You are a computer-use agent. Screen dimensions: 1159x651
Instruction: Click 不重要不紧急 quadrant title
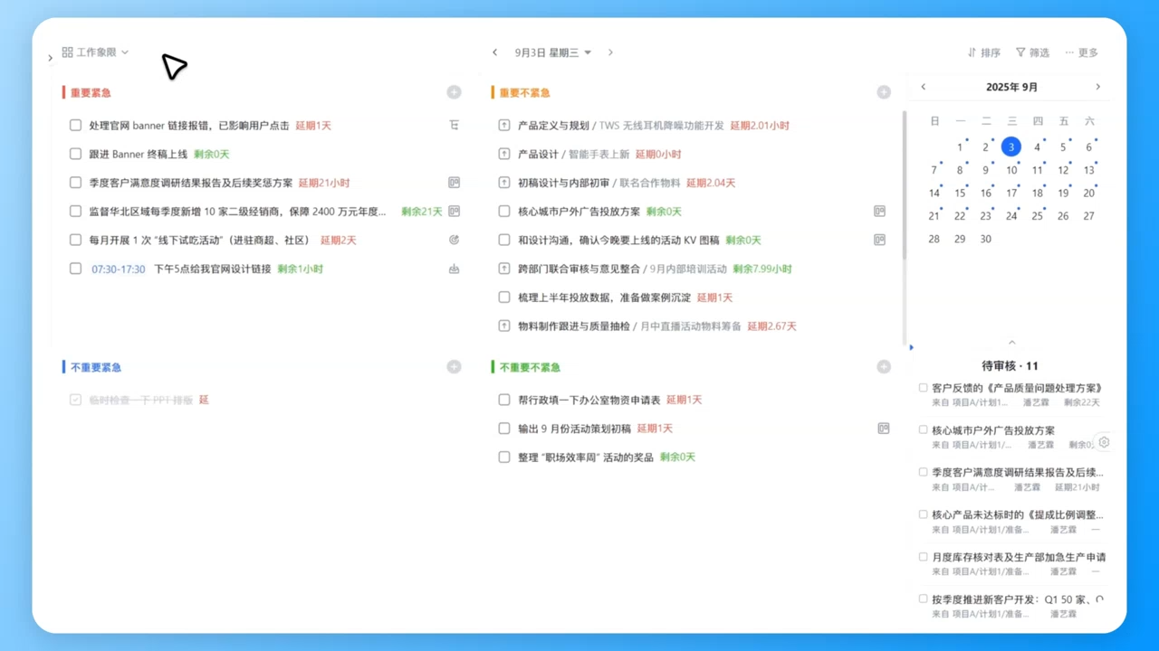(530, 367)
